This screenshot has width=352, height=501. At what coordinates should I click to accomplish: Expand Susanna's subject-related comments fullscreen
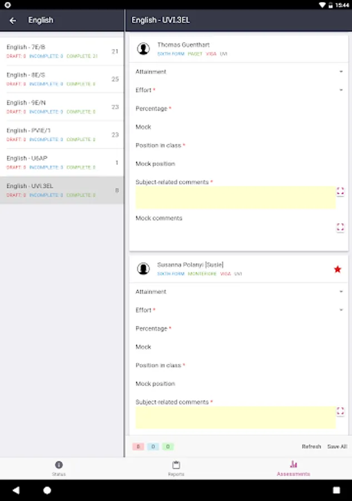340,411
